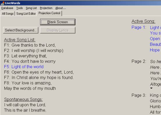
Task: Click the Active Song heading
Action: pyautogui.click(x=143, y=21)
